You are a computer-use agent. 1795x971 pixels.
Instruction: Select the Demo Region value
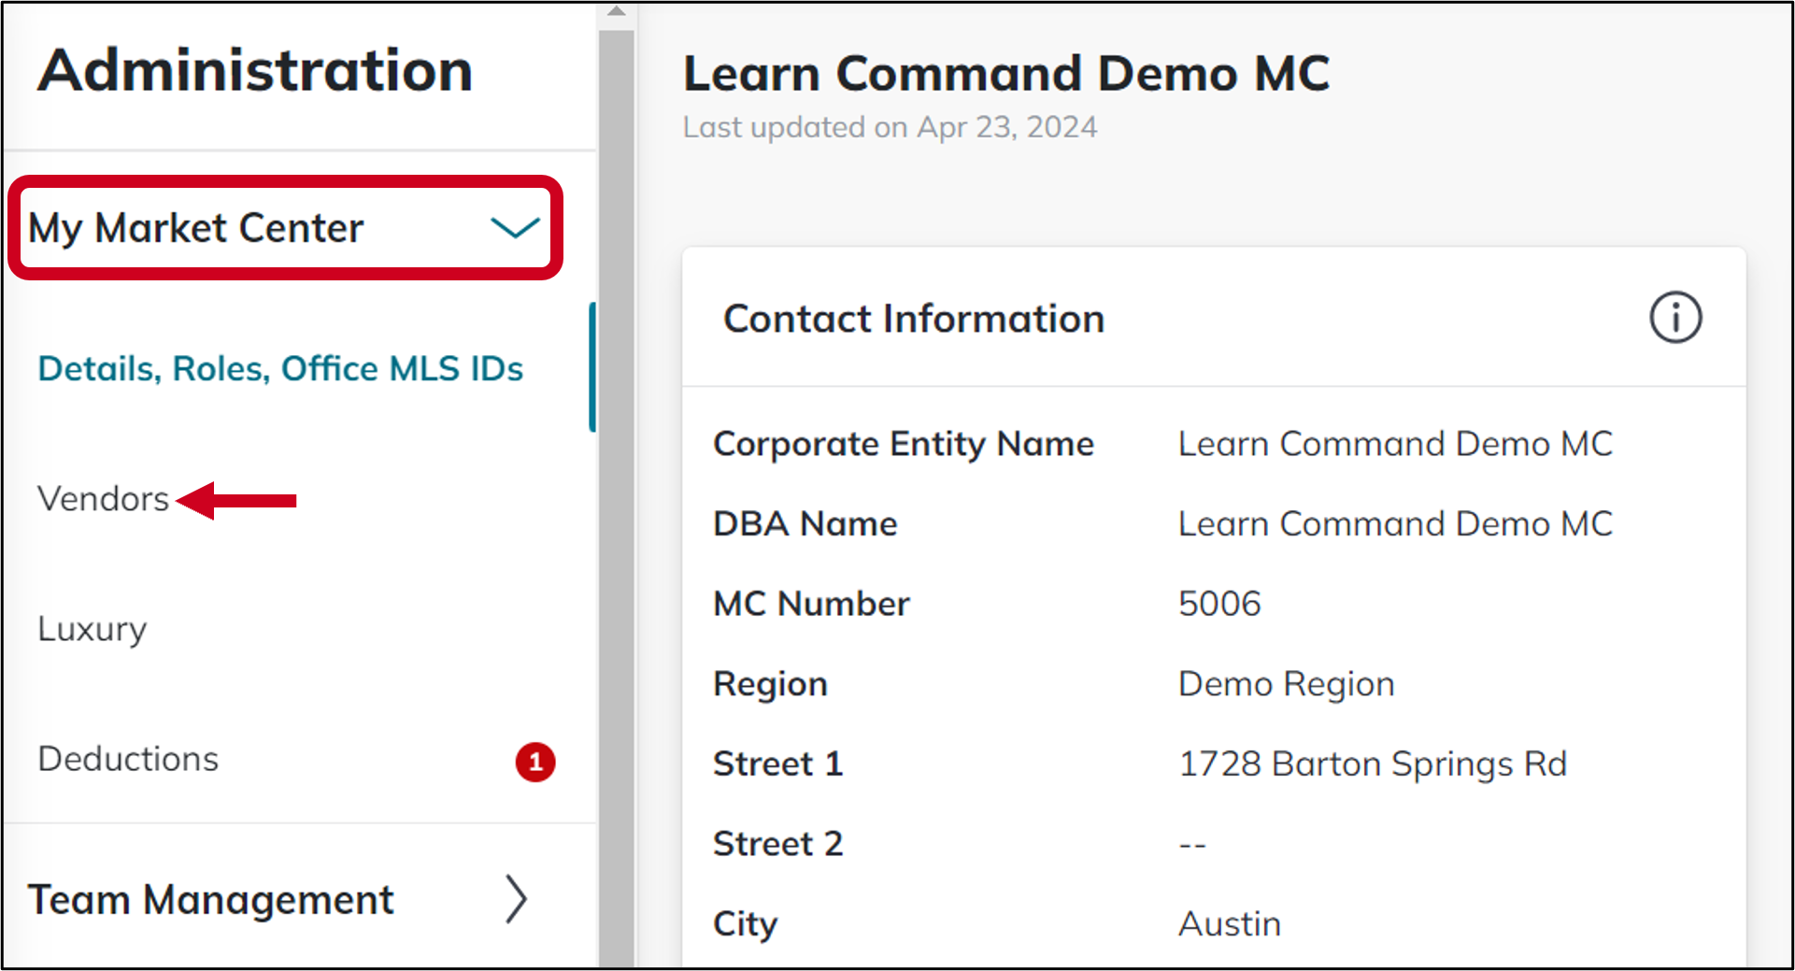tap(1286, 685)
